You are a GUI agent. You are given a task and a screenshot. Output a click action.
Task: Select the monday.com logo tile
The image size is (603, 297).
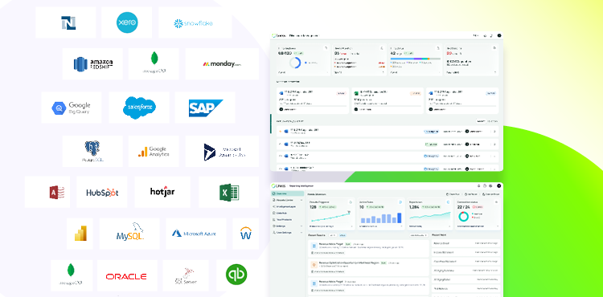click(222, 63)
